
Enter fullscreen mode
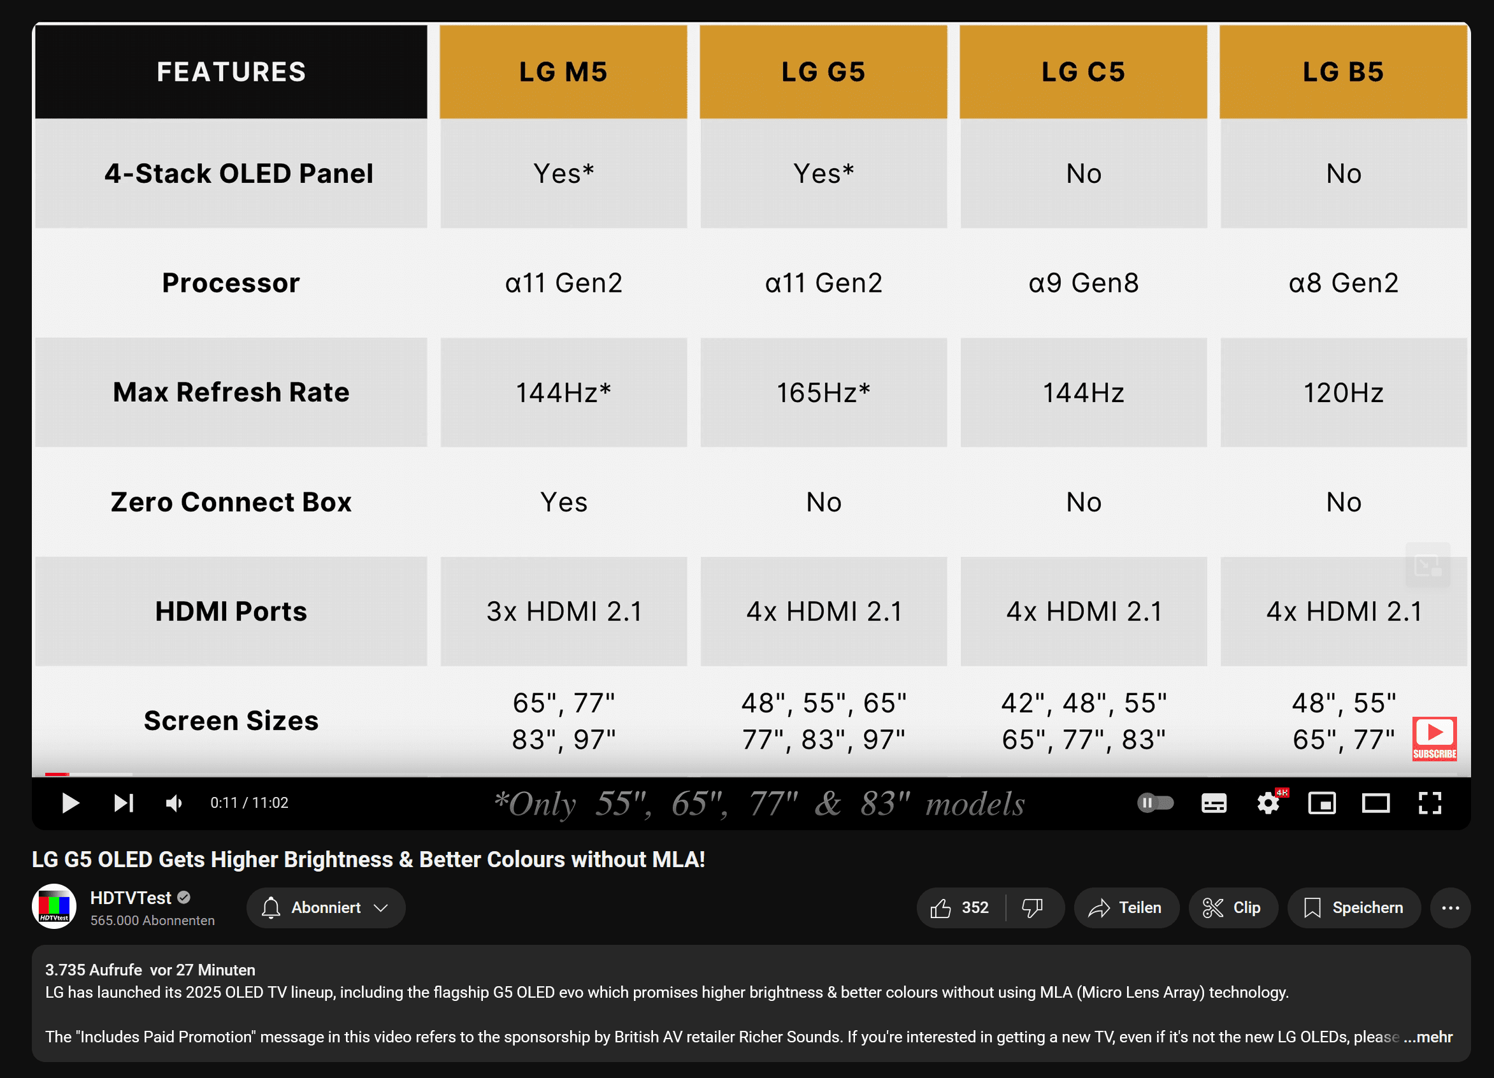click(x=1430, y=803)
